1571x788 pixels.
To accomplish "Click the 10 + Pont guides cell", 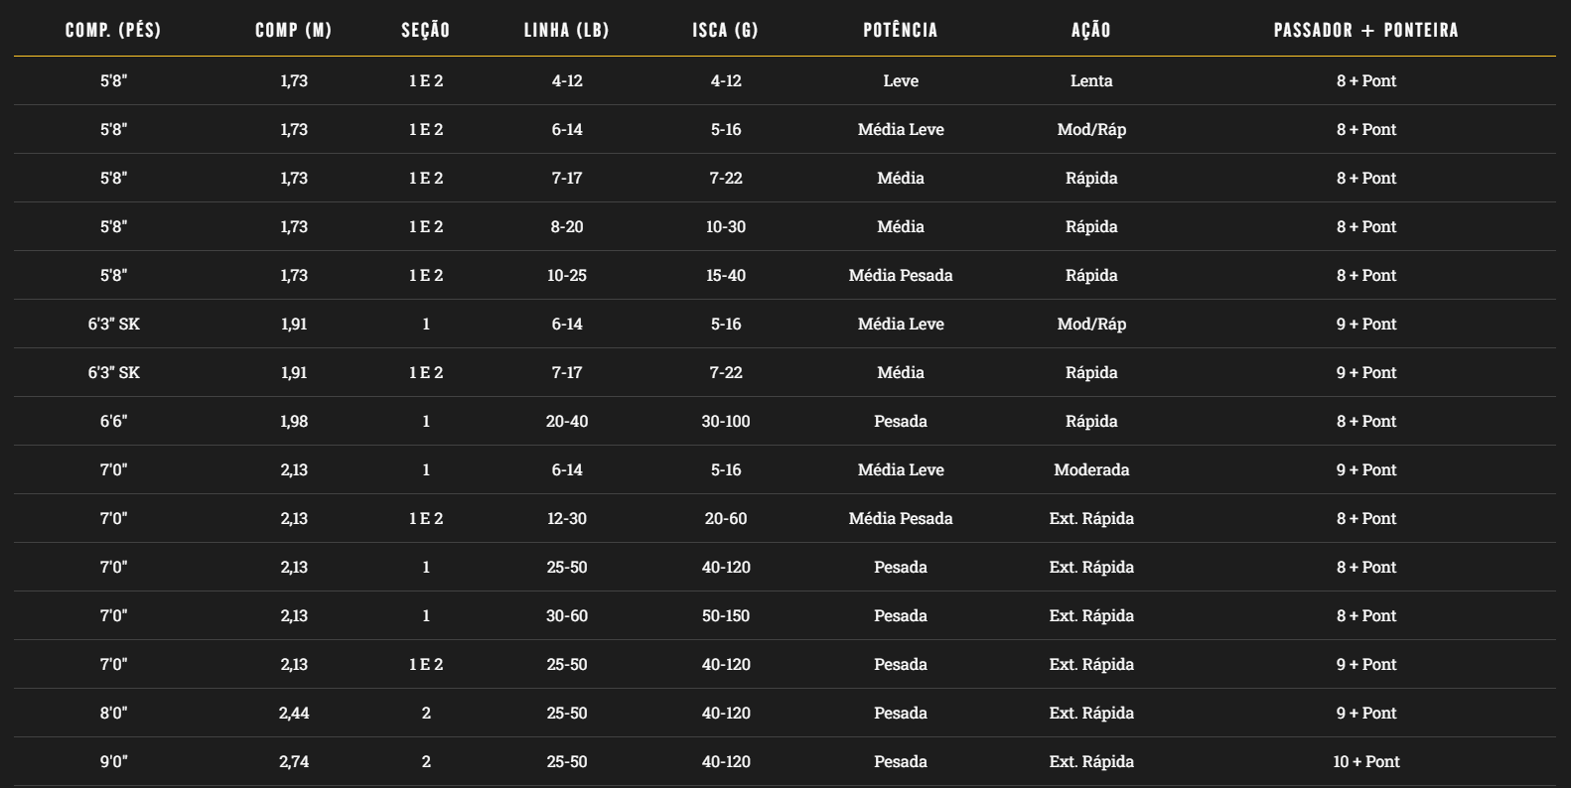I will pos(1366,761).
